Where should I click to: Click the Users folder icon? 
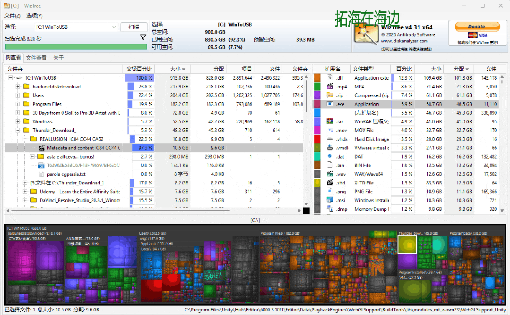pos(26,95)
